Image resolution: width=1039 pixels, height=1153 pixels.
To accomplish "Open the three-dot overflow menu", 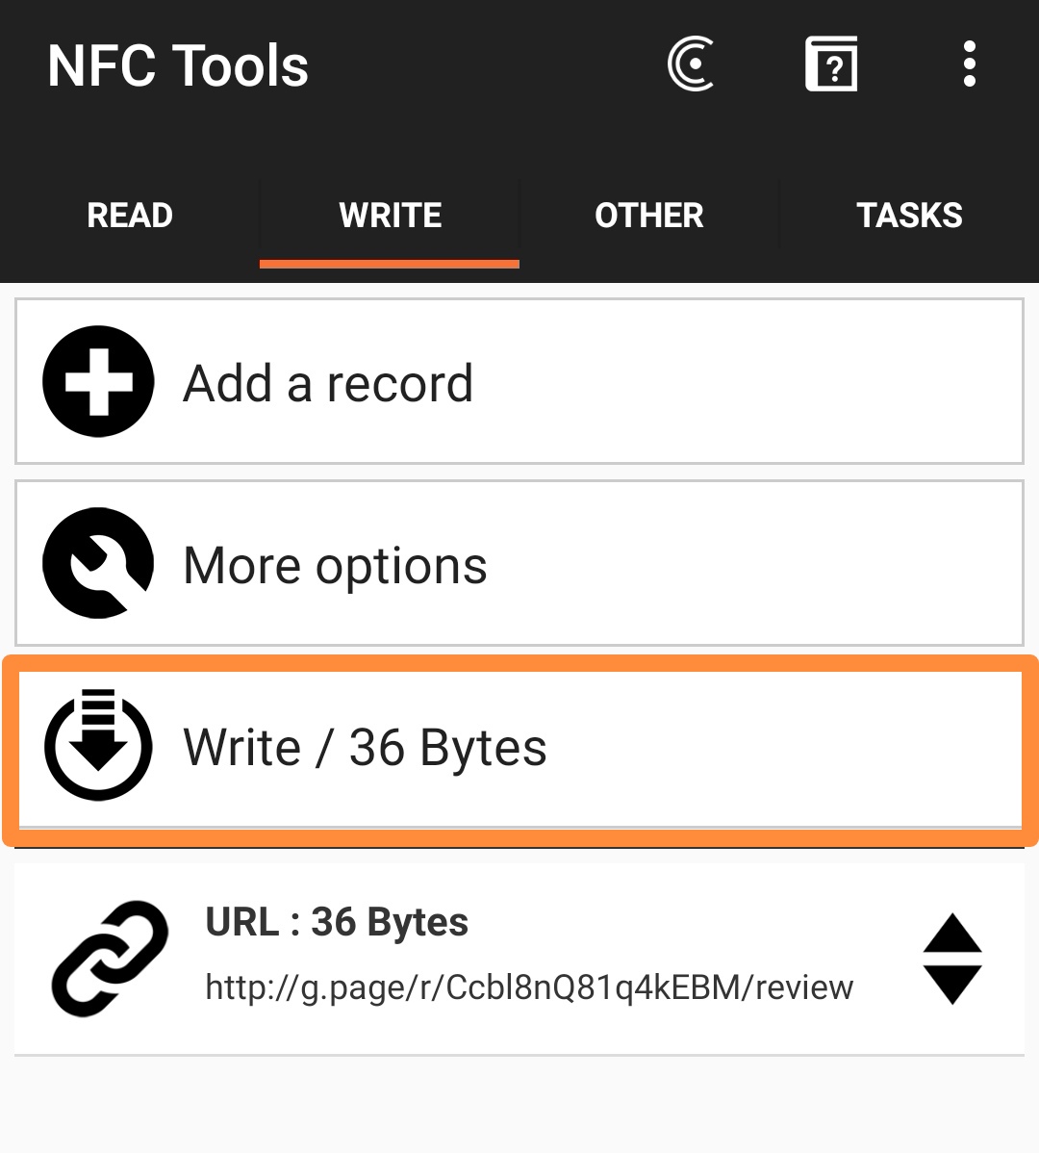I will click(969, 64).
